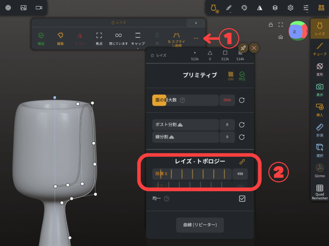Image resolution: width=329 pixels, height=246 pixels.
Task: Open the image gallery icon
Action: pyautogui.click(x=24, y=8)
